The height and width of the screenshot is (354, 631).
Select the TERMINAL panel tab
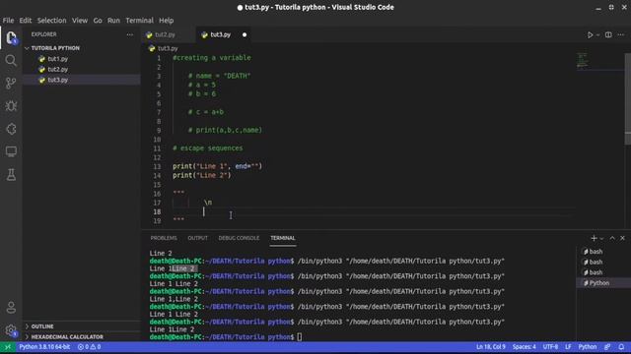coord(283,238)
